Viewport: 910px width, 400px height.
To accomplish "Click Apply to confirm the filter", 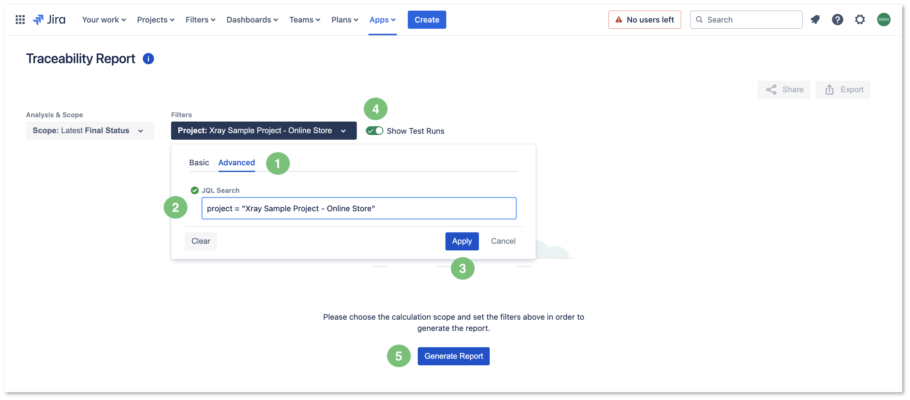I will click(462, 241).
